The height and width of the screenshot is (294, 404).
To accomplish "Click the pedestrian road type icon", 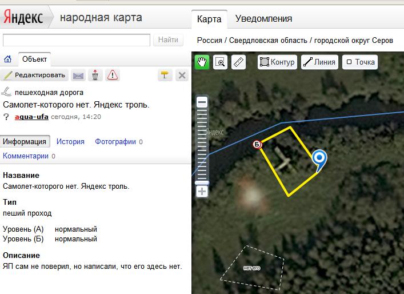I will point(6,92).
